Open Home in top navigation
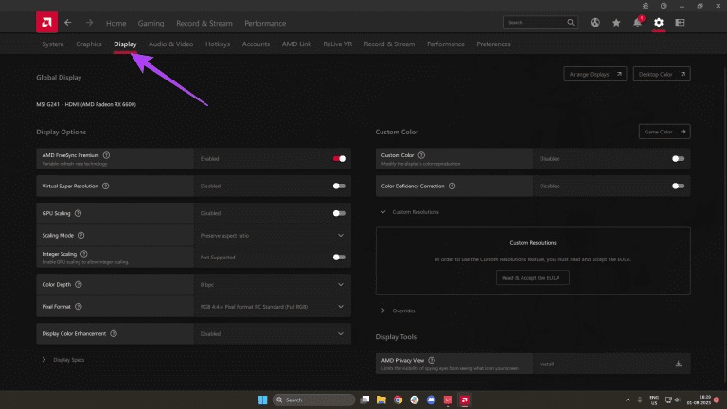The height and width of the screenshot is (409, 727). tap(115, 23)
